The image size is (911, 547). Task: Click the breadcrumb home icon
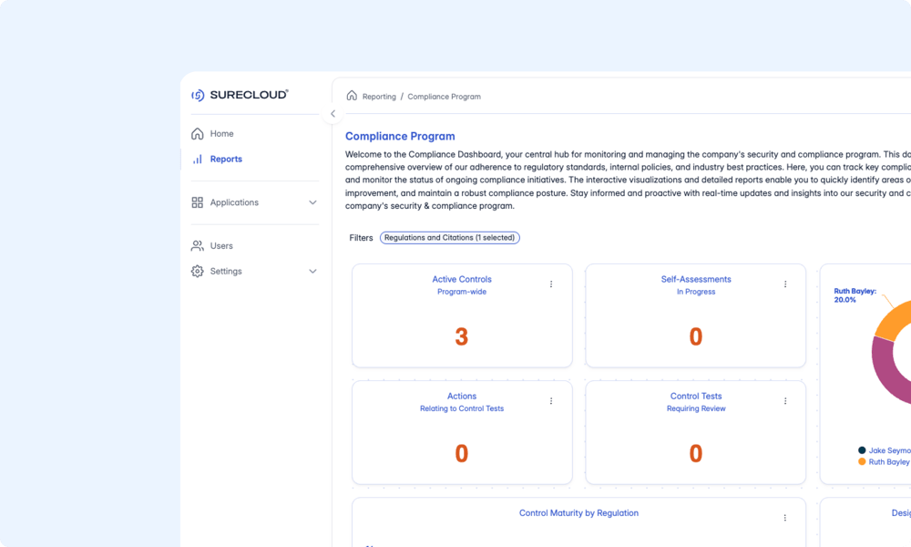pos(352,96)
